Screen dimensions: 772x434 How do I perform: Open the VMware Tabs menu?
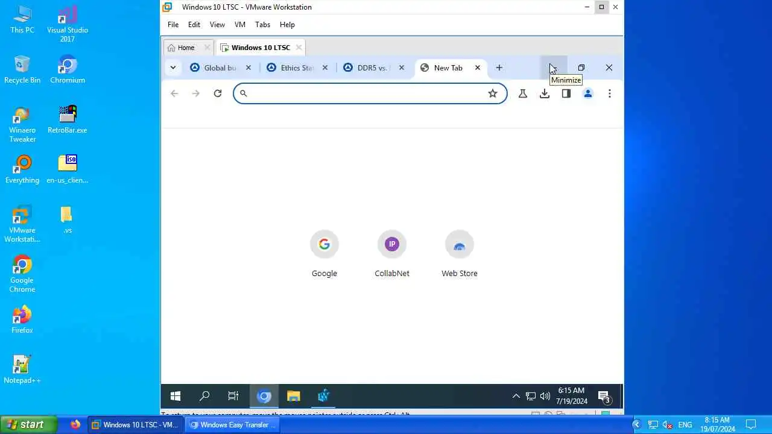click(262, 25)
